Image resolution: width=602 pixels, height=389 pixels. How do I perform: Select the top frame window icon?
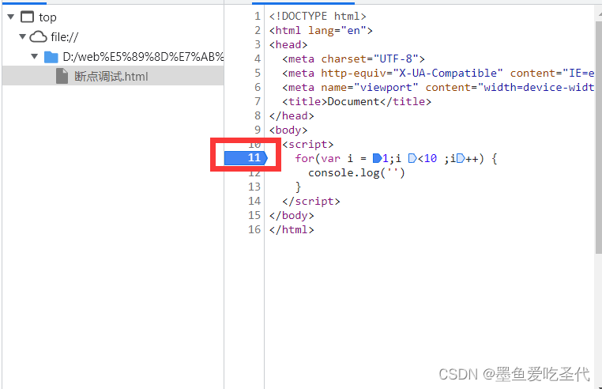[28, 17]
